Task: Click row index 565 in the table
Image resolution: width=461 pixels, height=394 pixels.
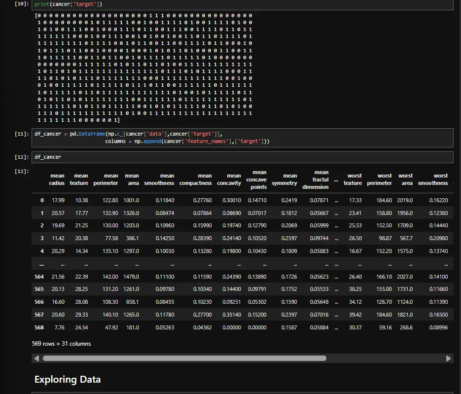Action: [x=39, y=289]
